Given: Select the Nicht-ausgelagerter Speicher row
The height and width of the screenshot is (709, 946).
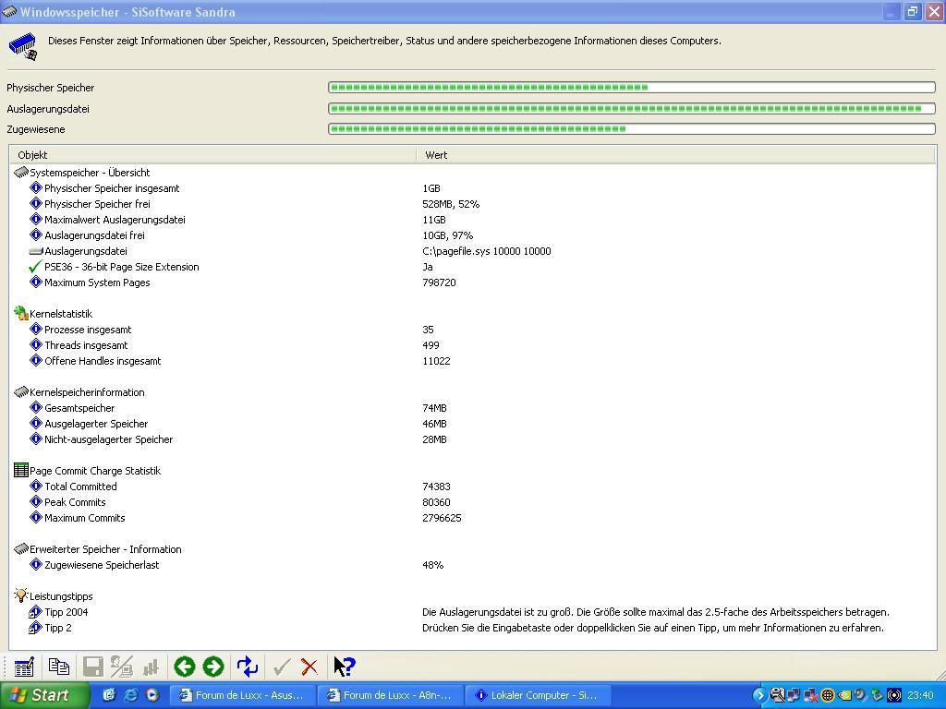Looking at the screenshot, I should [472, 439].
